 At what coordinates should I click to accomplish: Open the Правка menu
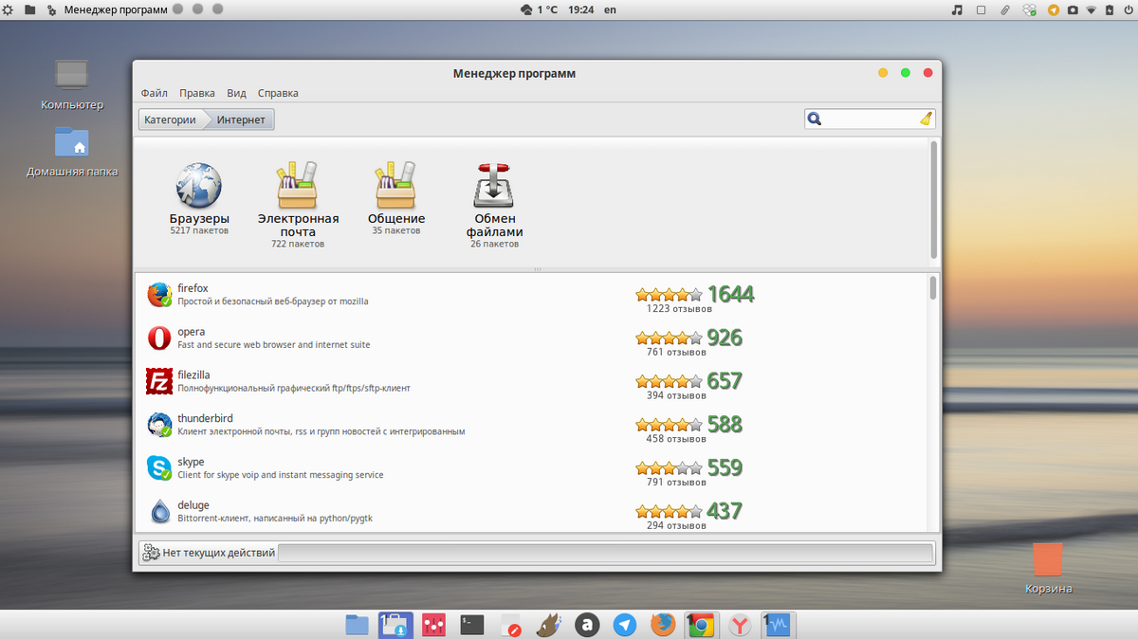click(x=197, y=93)
